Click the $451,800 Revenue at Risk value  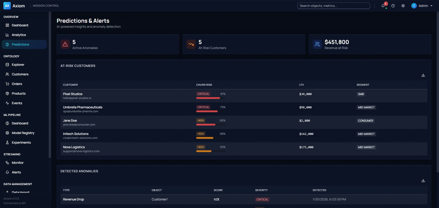337,42
